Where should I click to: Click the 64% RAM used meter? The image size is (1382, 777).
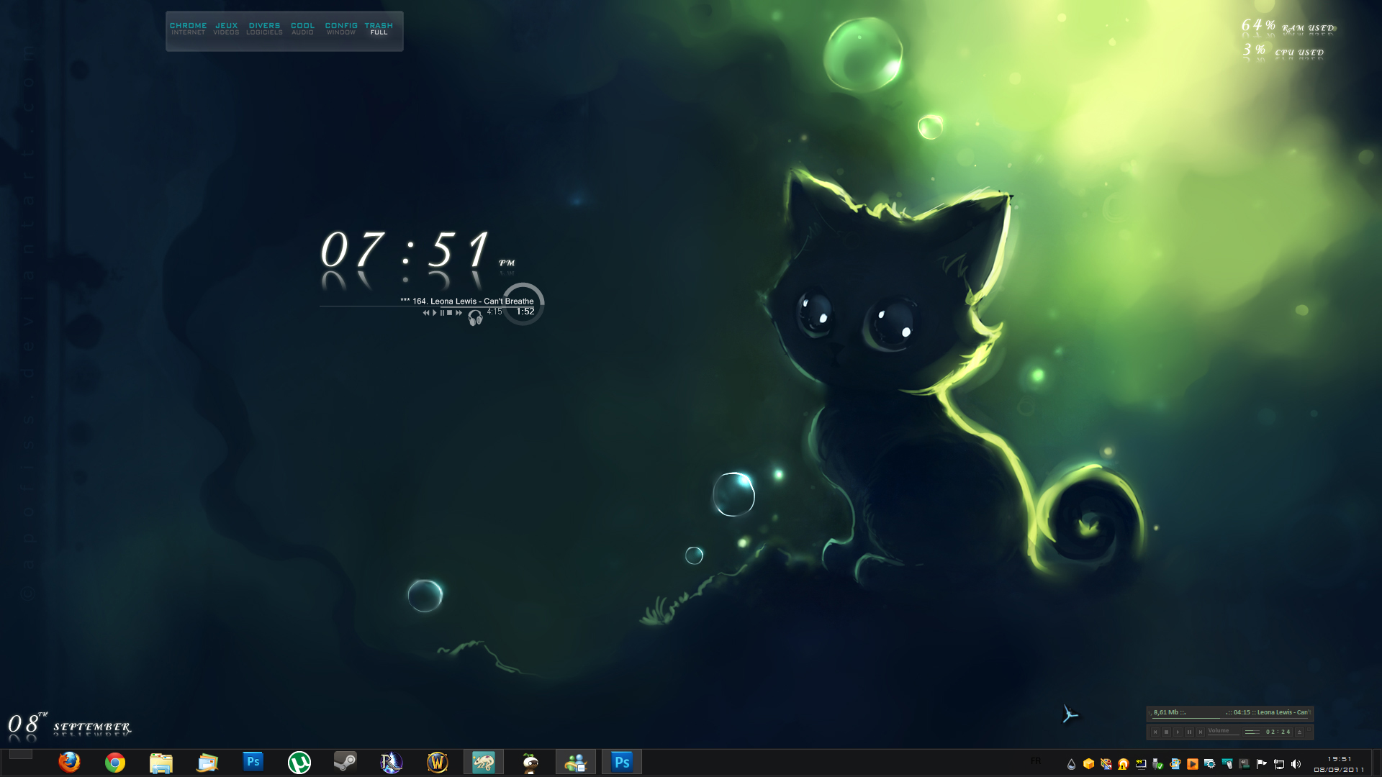1287,27
